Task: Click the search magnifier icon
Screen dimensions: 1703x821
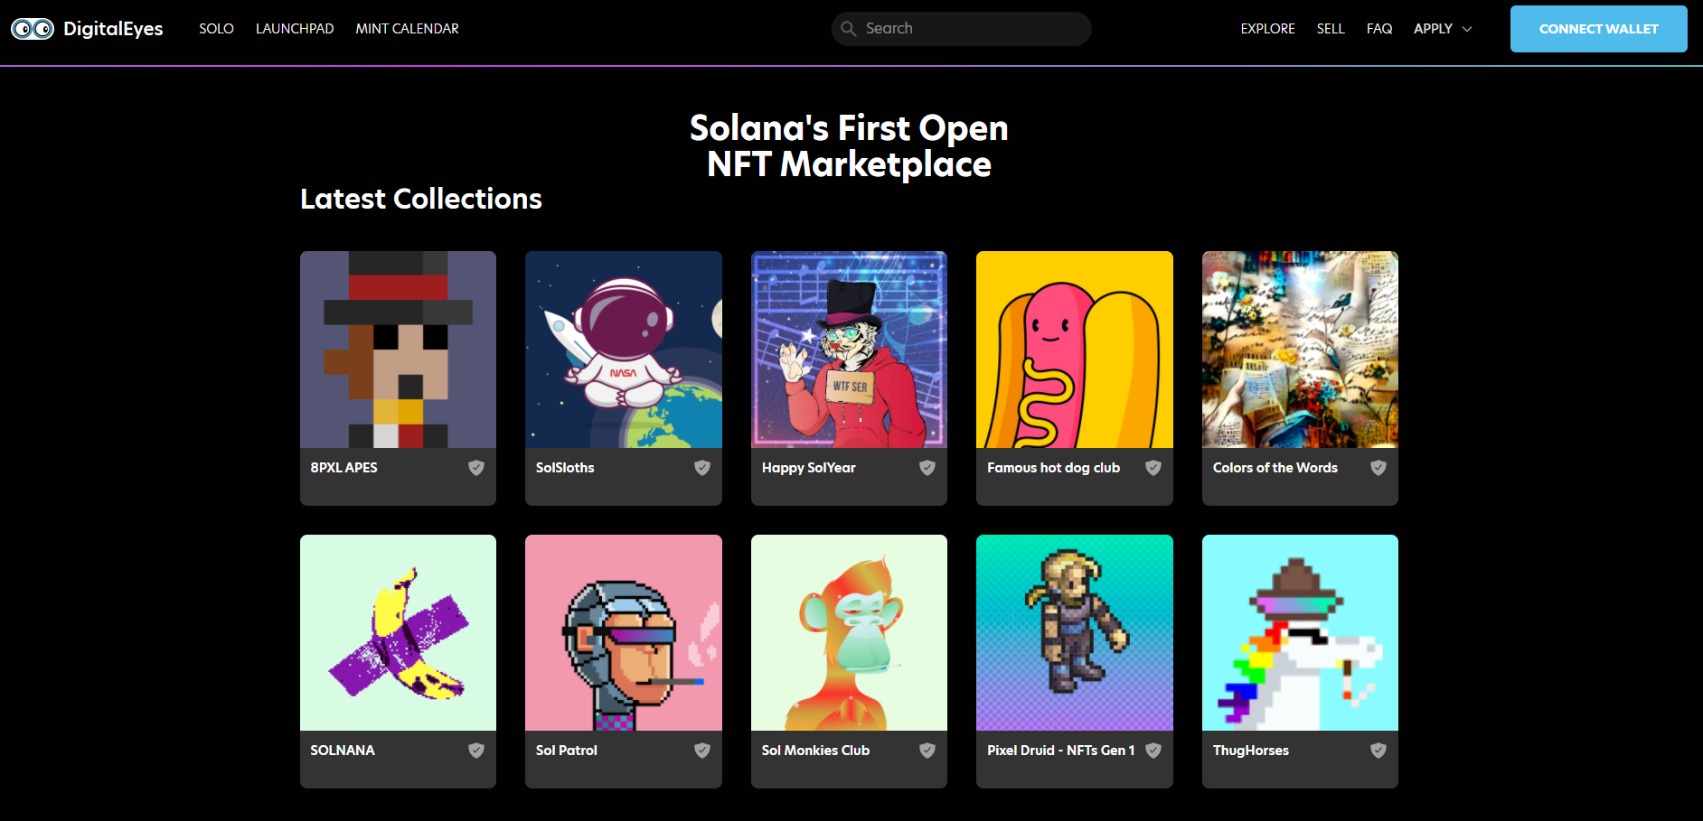Action: coord(849,29)
